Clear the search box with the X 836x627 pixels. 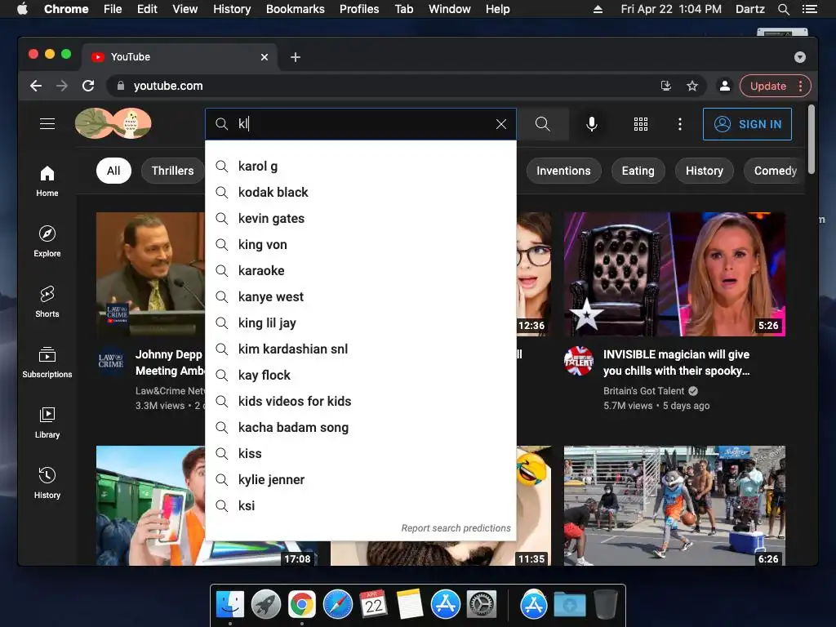pyautogui.click(x=501, y=124)
